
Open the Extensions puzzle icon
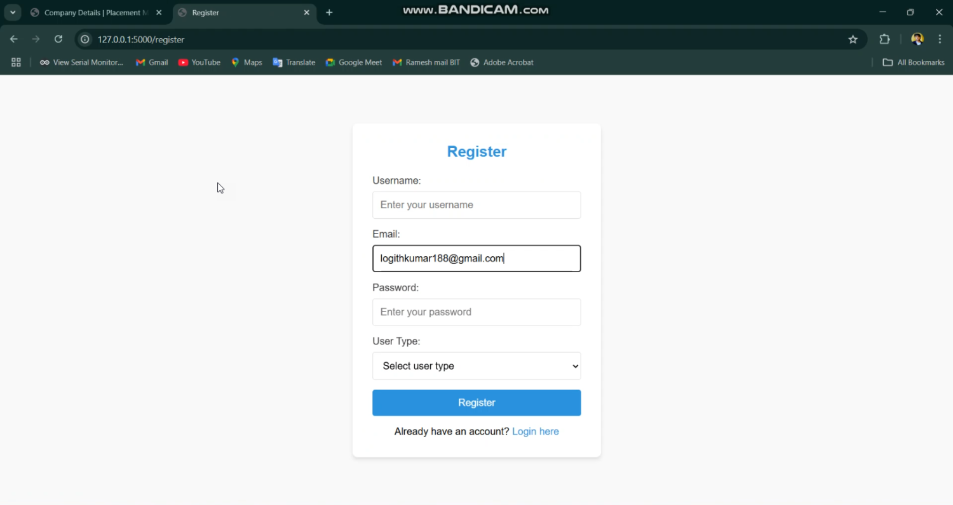point(884,39)
